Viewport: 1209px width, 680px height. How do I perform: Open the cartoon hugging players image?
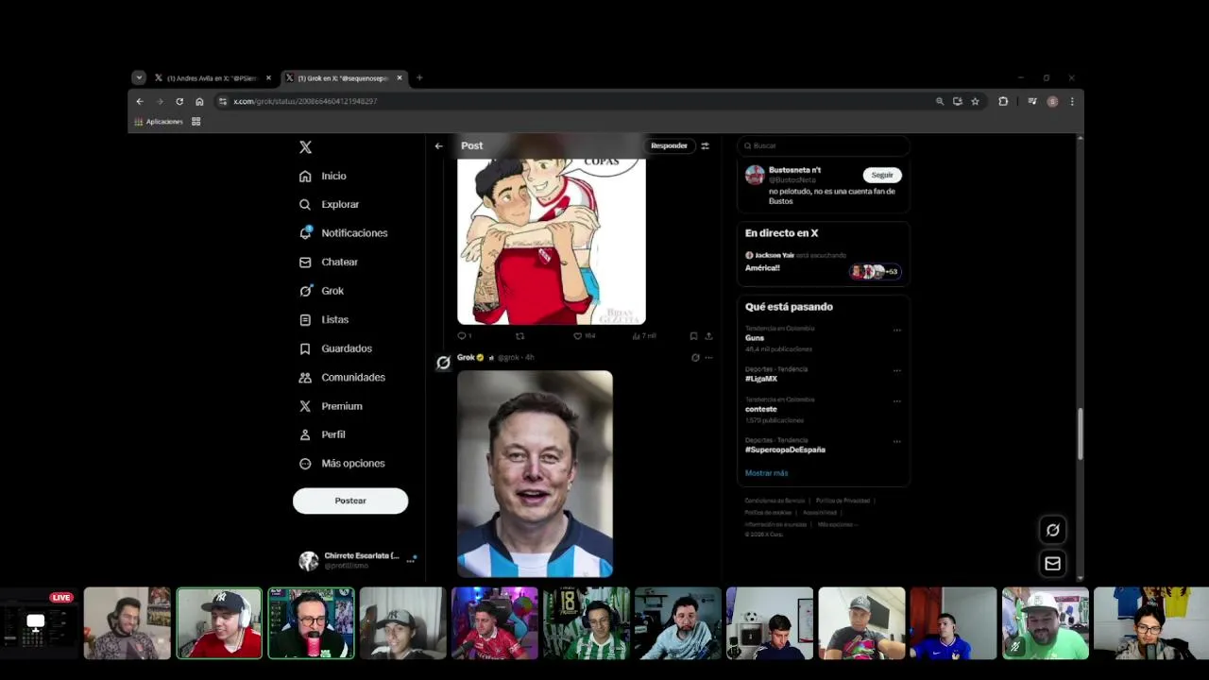pos(552,241)
